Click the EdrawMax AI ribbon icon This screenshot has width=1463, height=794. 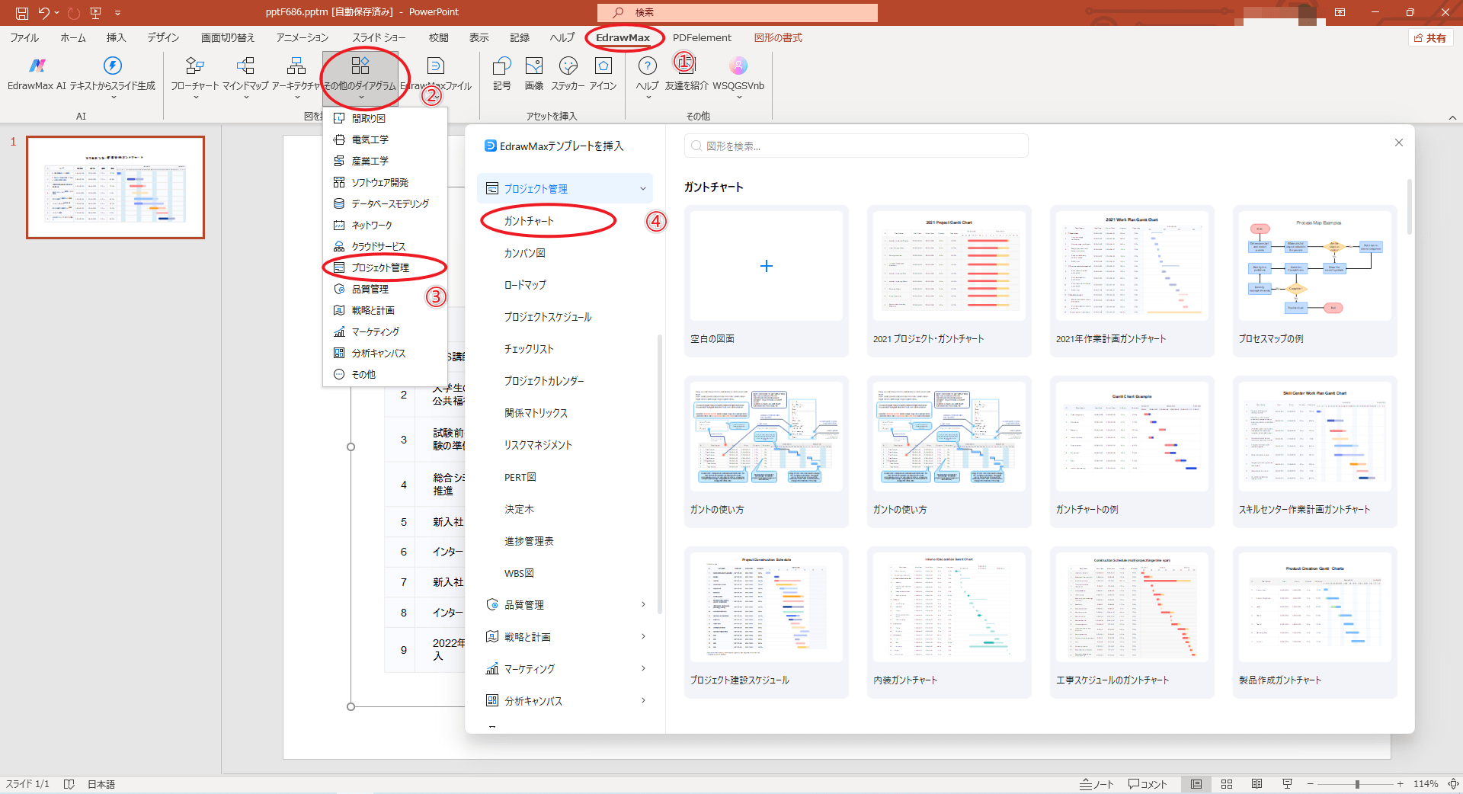37,73
